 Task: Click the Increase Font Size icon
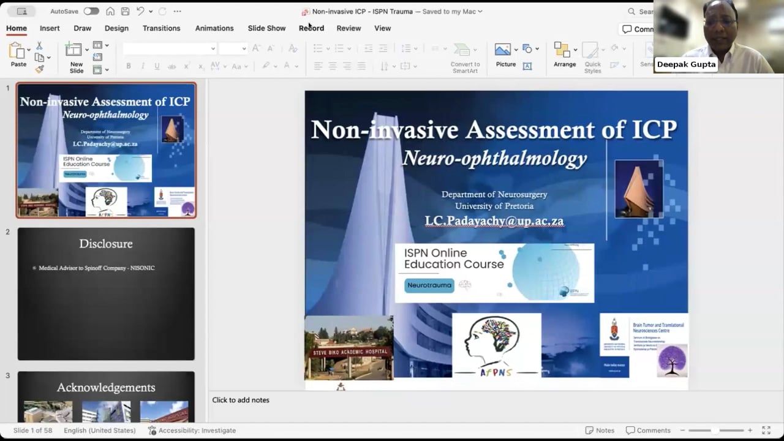256,48
